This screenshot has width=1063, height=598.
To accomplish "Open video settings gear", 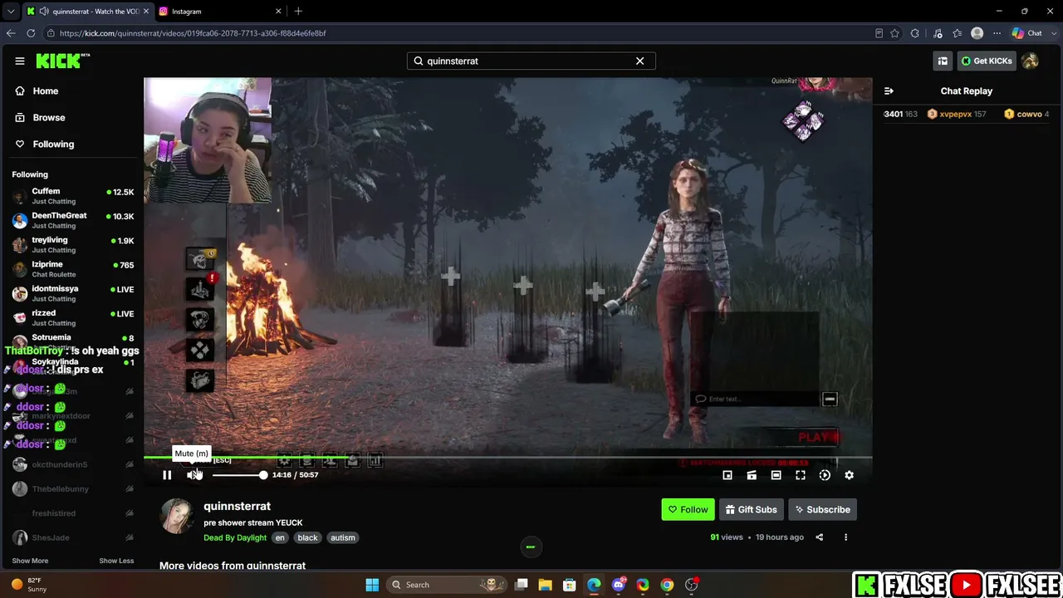I will [x=849, y=475].
